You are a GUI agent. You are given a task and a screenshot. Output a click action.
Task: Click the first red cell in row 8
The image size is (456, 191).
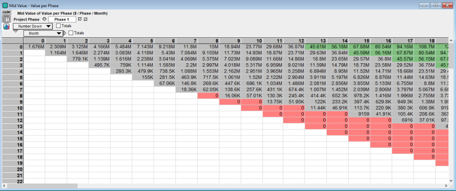tap(208, 95)
